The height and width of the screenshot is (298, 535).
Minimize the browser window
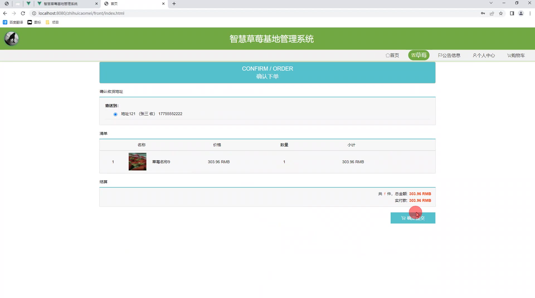[x=504, y=3]
